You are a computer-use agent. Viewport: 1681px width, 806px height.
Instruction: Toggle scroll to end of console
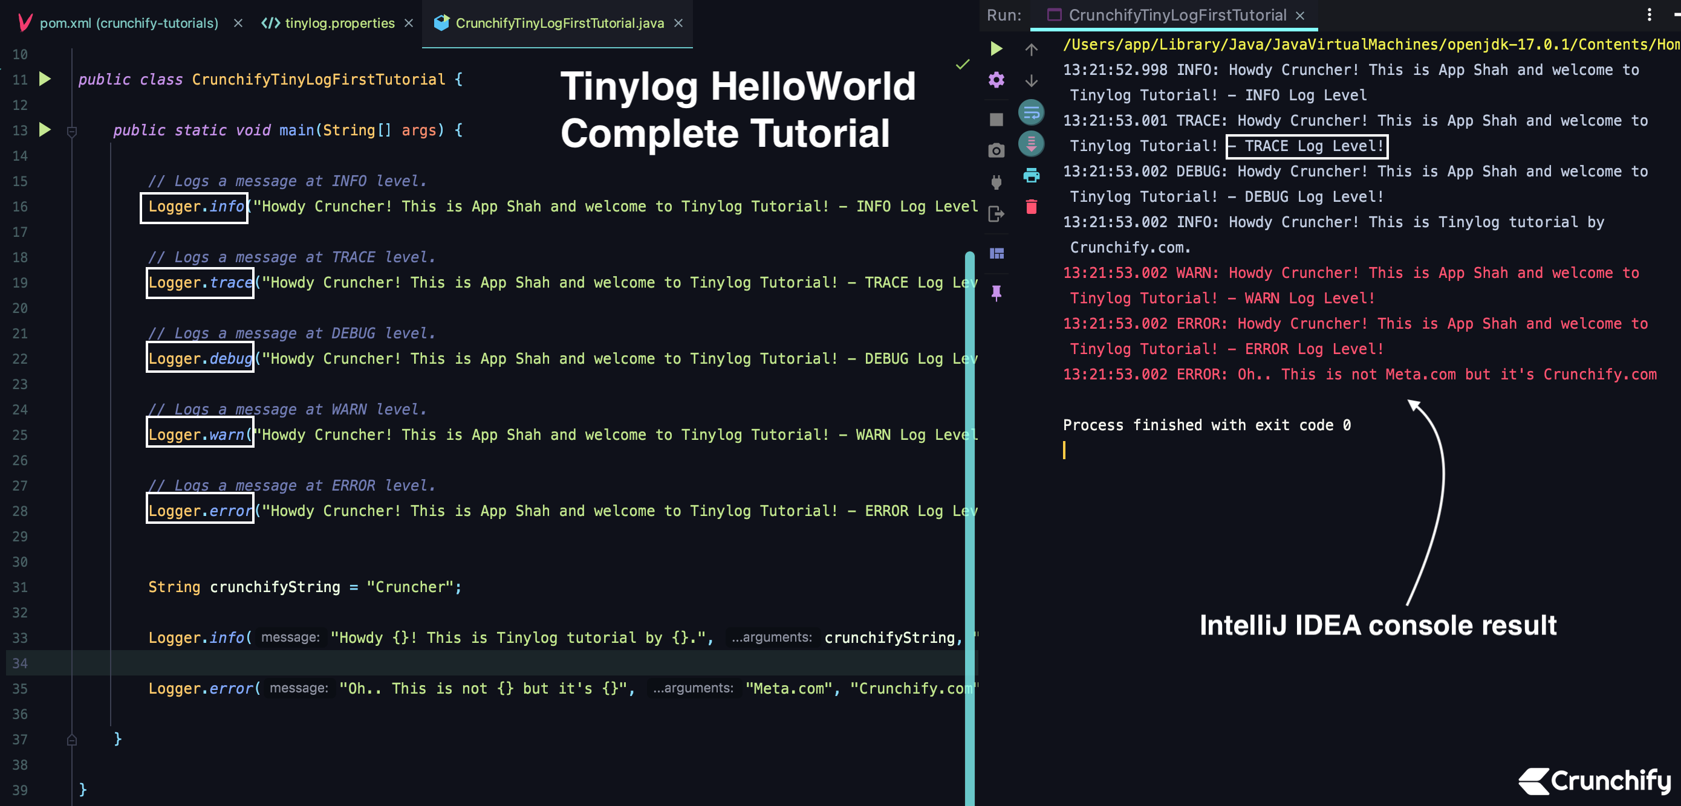coord(1031,143)
